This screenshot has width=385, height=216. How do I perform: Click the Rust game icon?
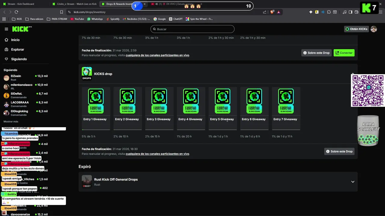tap(87, 182)
